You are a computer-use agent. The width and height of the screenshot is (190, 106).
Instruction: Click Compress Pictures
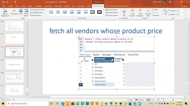[37, 10]
